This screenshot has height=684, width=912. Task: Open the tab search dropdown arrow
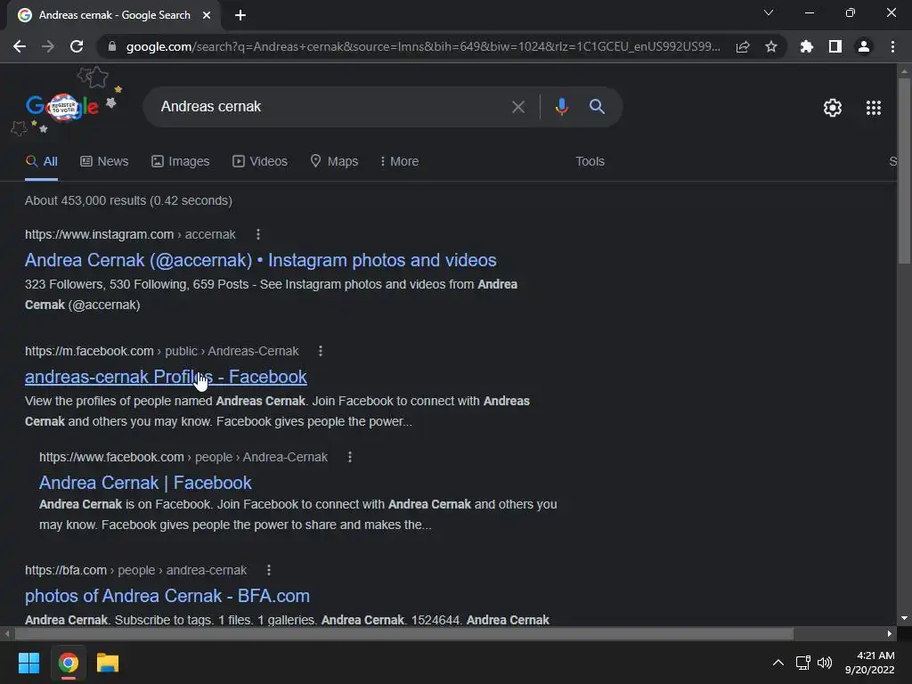tap(769, 12)
